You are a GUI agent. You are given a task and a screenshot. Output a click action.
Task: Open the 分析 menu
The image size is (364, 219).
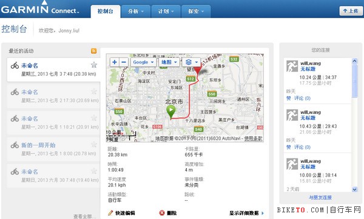coord(136,11)
